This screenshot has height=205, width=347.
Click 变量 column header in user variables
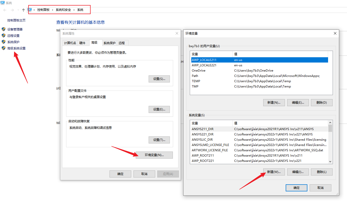(x=211, y=54)
